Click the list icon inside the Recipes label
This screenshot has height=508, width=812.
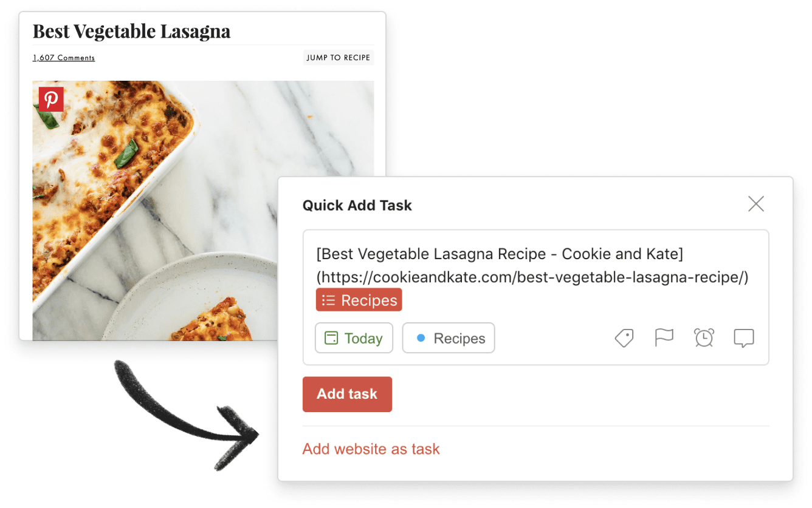(328, 299)
